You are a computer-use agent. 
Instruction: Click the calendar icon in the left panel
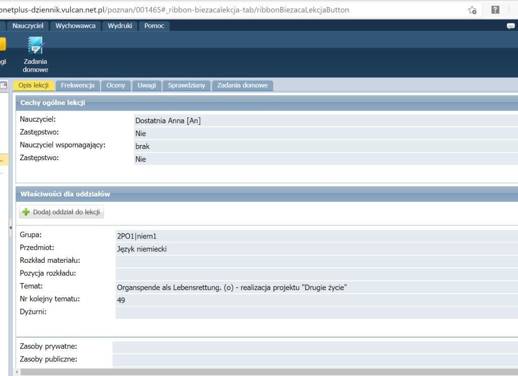tap(4, 85)
